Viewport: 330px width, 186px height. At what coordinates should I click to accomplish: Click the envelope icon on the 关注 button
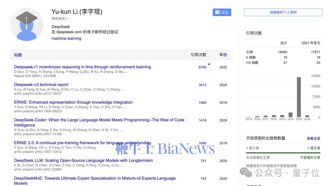pos(217,13)
